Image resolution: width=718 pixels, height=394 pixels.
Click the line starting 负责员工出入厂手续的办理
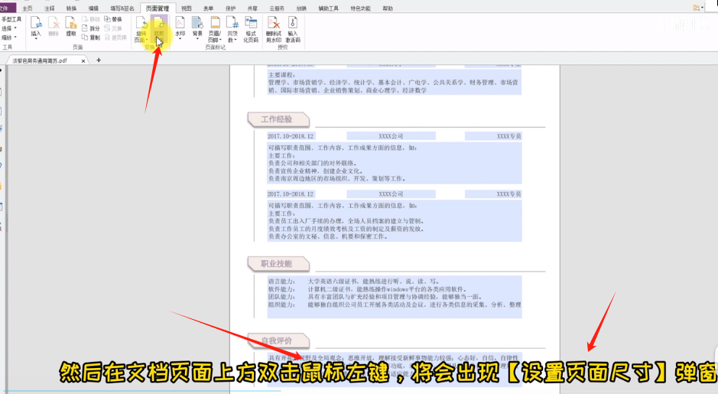[346, 221]
